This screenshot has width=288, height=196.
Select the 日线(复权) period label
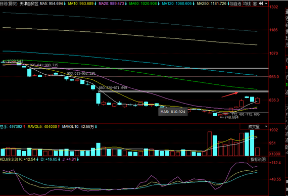click(9, 4)
